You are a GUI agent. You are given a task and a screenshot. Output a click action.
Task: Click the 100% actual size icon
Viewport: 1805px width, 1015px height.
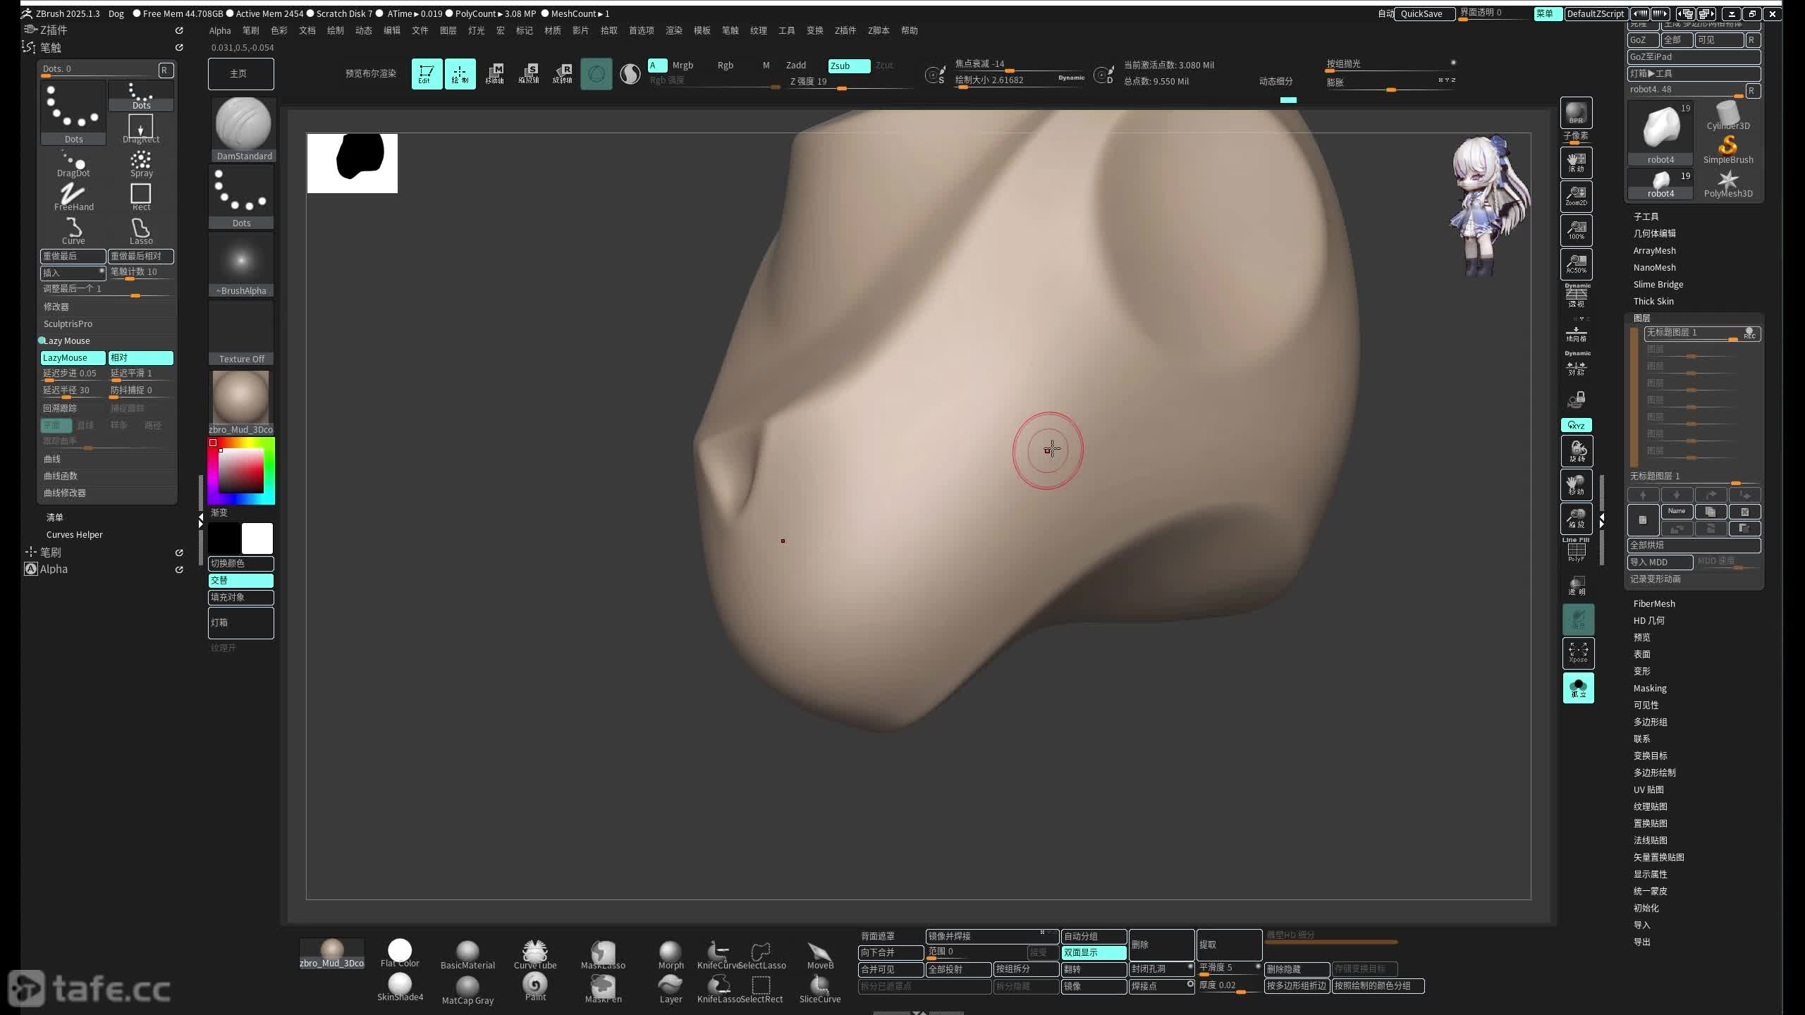pos(1576,229)
